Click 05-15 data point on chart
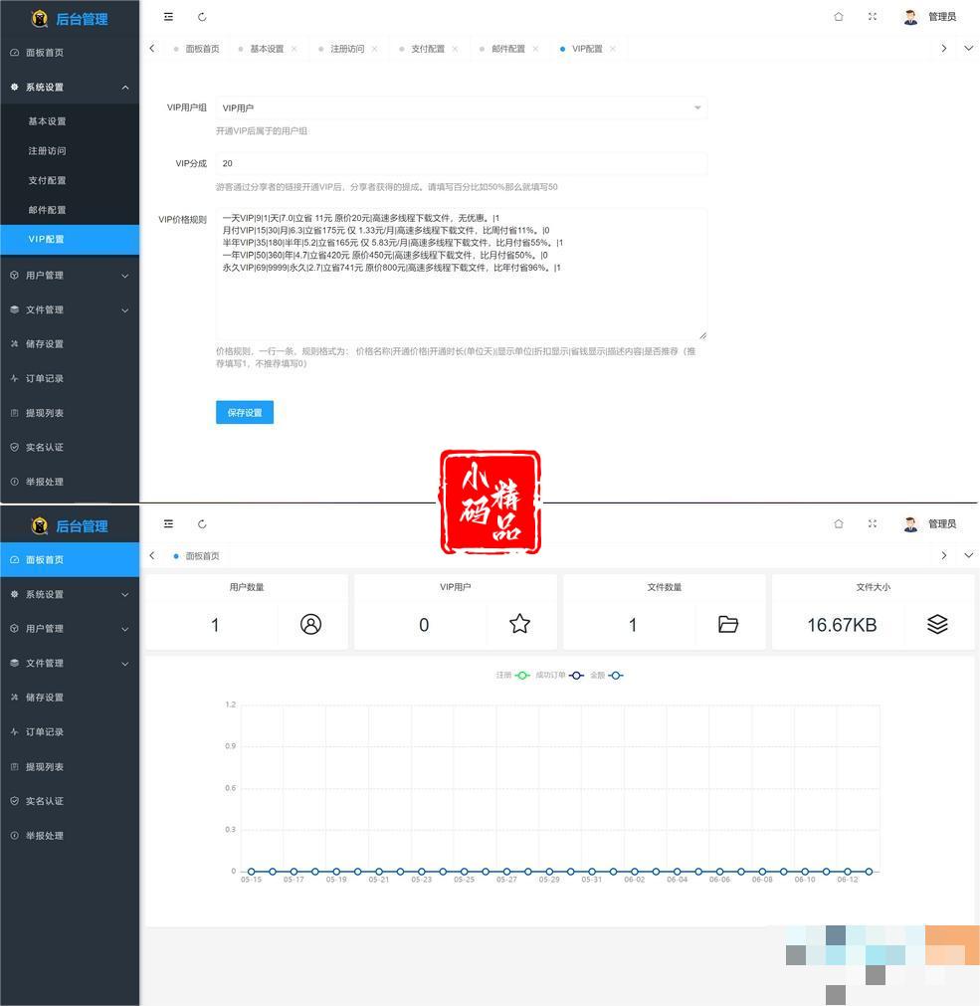 coord(252,872)
